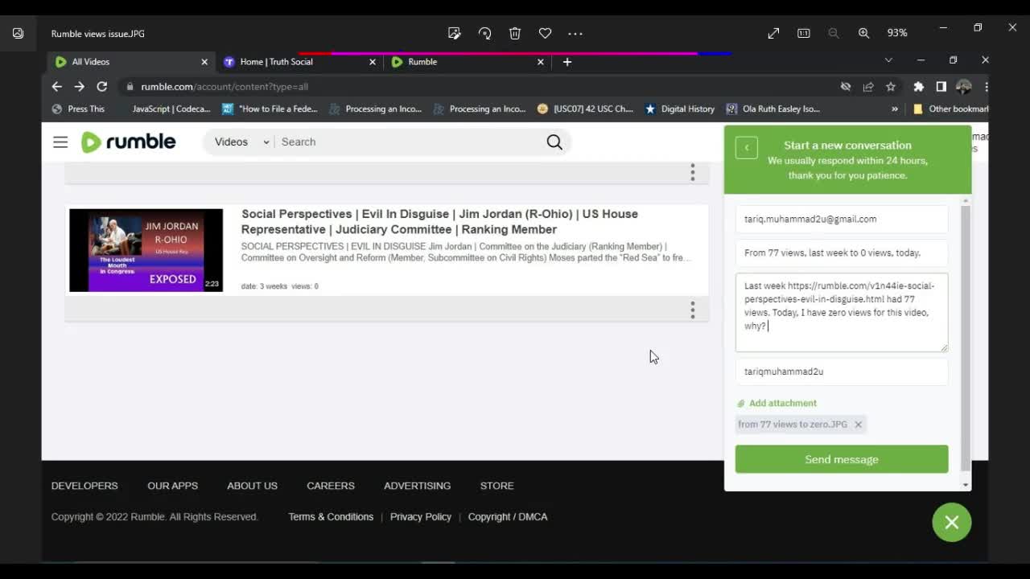
Task: Open the ADVERTISING footer link
Action: [x=417, y=486]
